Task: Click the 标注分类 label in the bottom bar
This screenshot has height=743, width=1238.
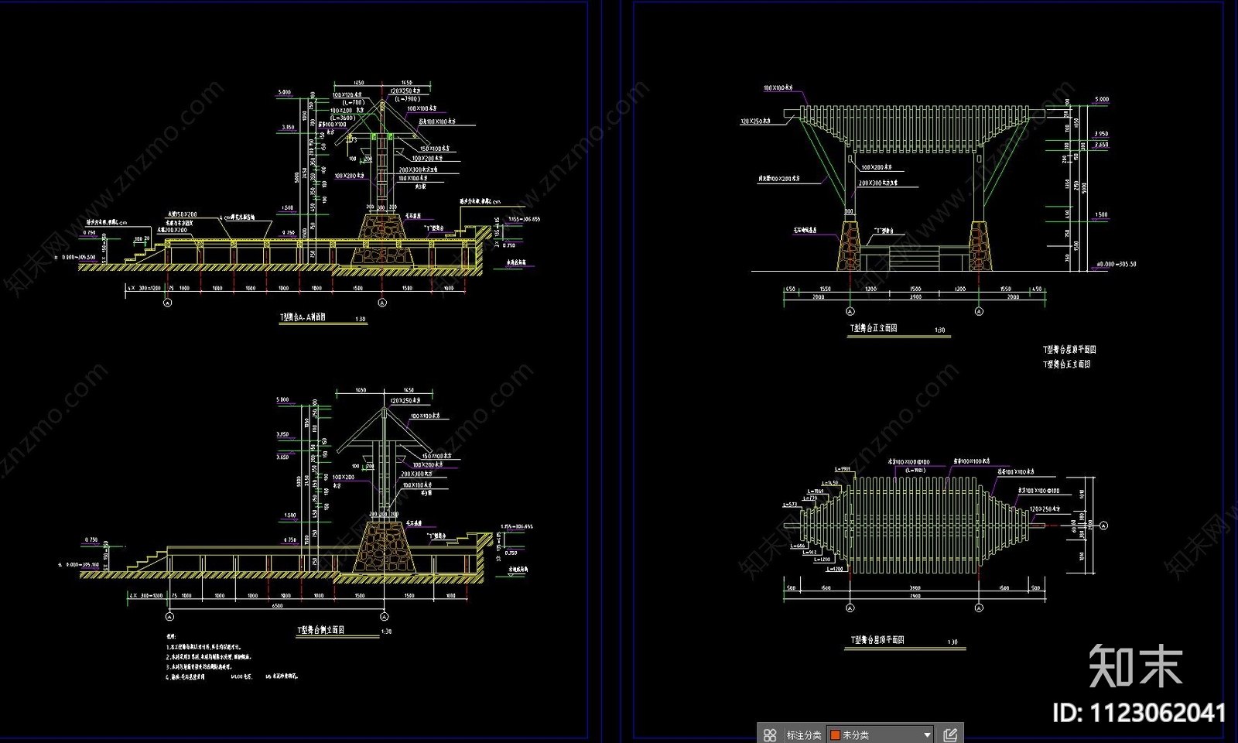Action: click(x=803, y=734)
